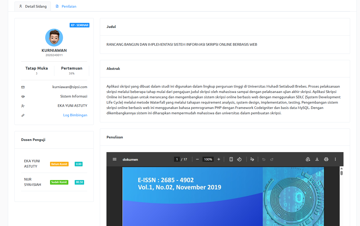Select the draw annotation tool
Image resolution: width=360 pixels, height=226 pixels.
[252, 159]
